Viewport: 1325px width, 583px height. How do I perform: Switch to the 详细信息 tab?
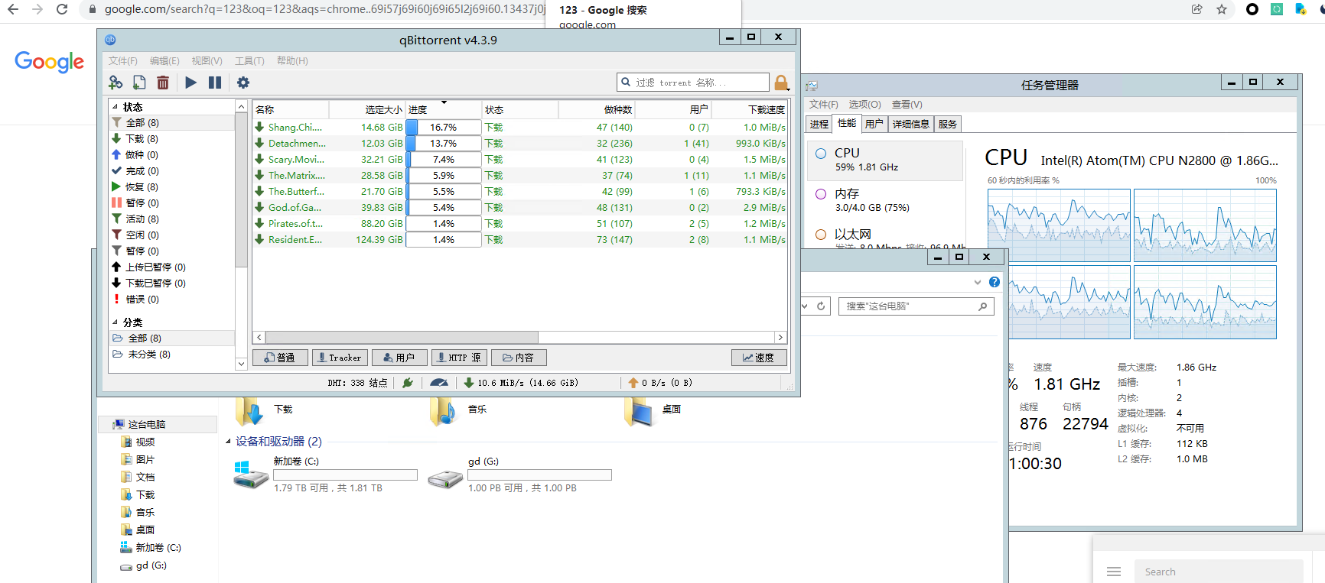click(x=910, y=124)
